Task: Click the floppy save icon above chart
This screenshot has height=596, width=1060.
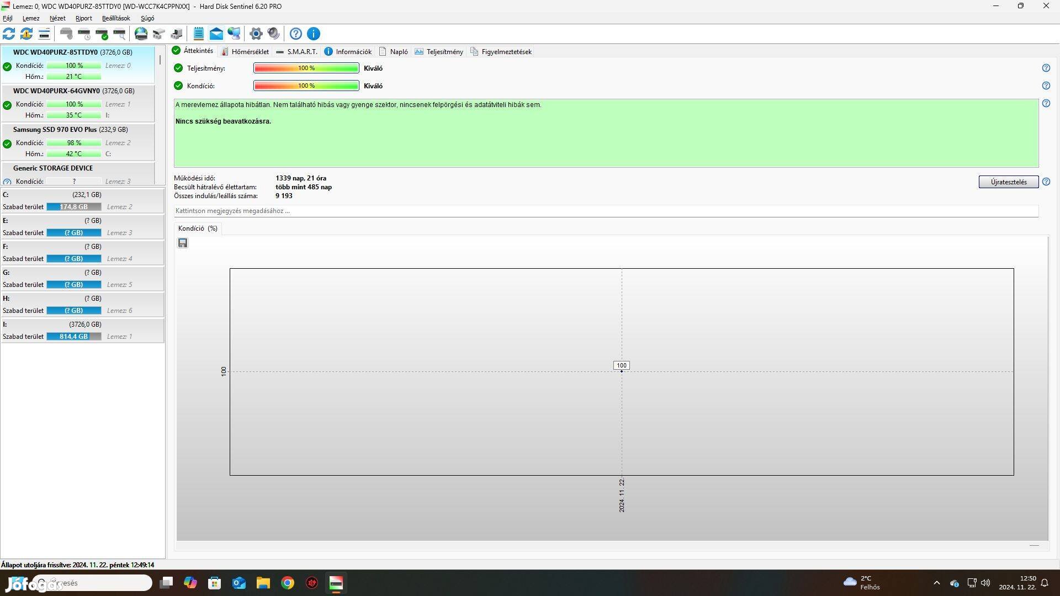Action: (x=183, y=243)
